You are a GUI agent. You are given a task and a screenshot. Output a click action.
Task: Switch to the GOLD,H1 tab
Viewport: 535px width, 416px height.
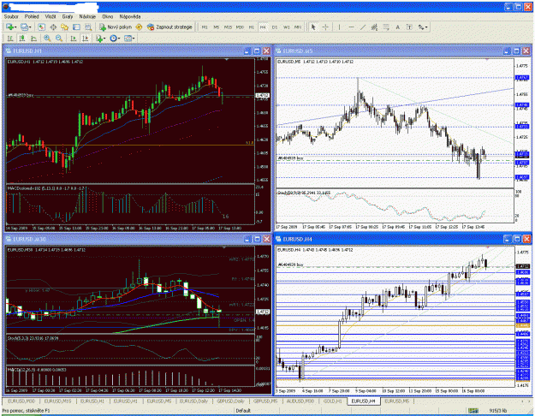(x=332, y=401)
